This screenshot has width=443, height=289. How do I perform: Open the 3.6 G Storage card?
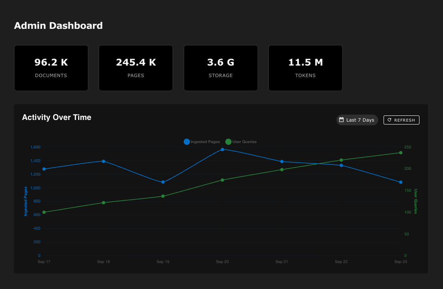pyautogui.click(x=220, y=68)
